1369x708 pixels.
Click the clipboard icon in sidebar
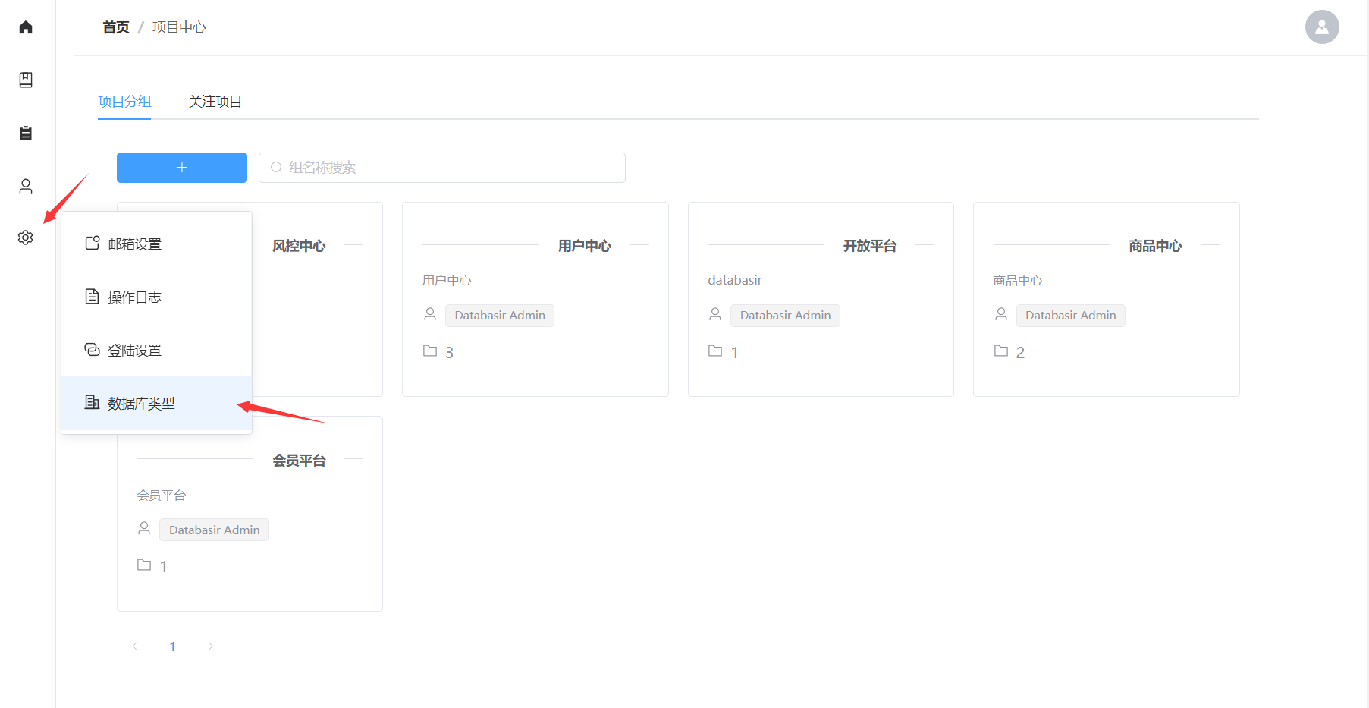tap(26, 134)
